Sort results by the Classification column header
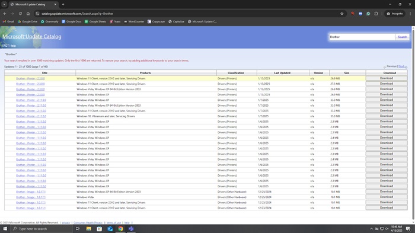415x233 pixels. pyautogui.click(x=236, y=73)
